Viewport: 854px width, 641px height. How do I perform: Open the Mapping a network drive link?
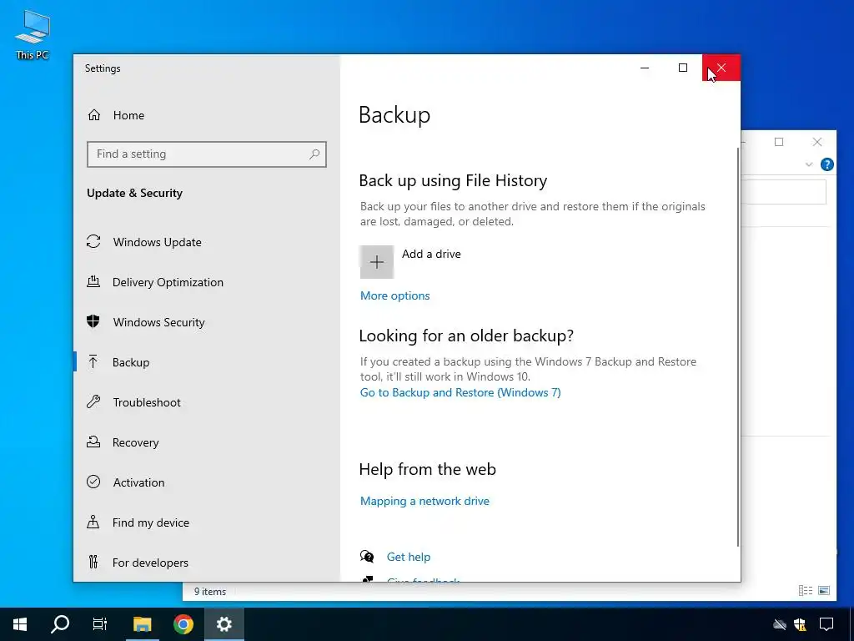(424, 502)
